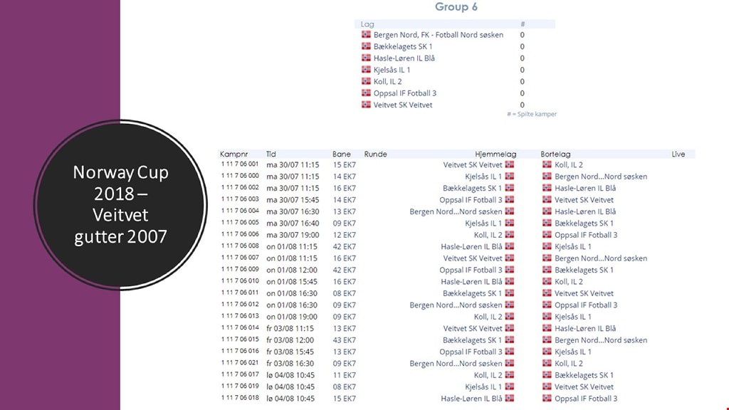The height and width of the screenshot is (410, 729).
Task: Click the "Kampnr" column header
Action: (x=234, y=154)
